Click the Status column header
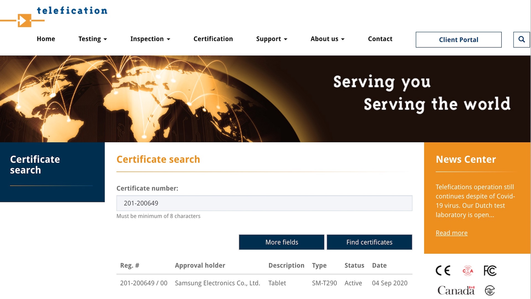This screenshot has width=531, height=299. pos(354,266)
